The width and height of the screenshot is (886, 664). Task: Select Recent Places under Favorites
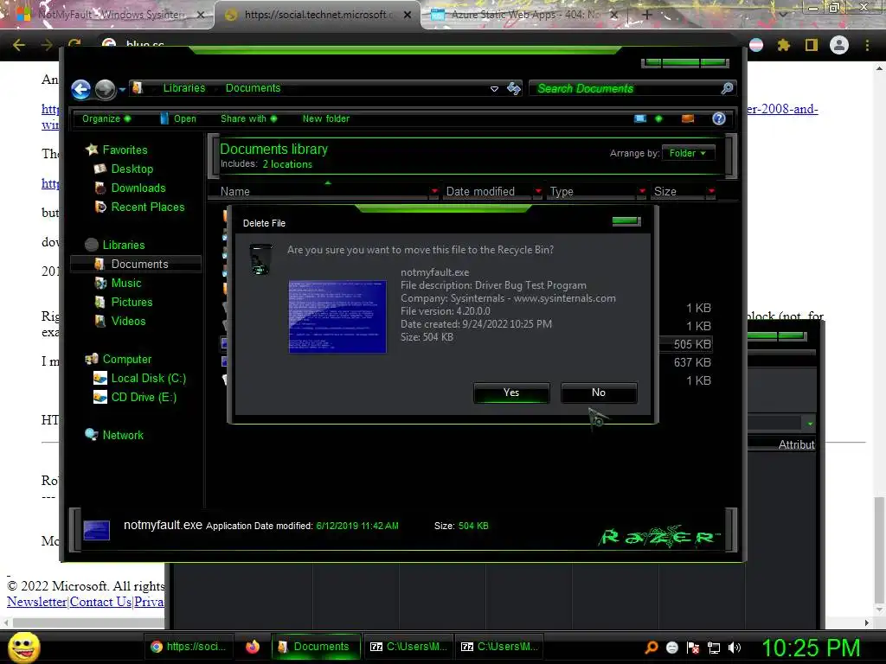139,207
